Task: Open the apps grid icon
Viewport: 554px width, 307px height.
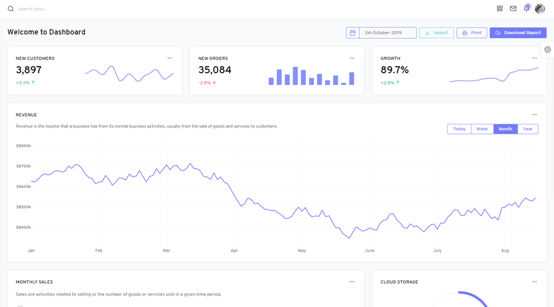Action: click(x=499, y=9)
